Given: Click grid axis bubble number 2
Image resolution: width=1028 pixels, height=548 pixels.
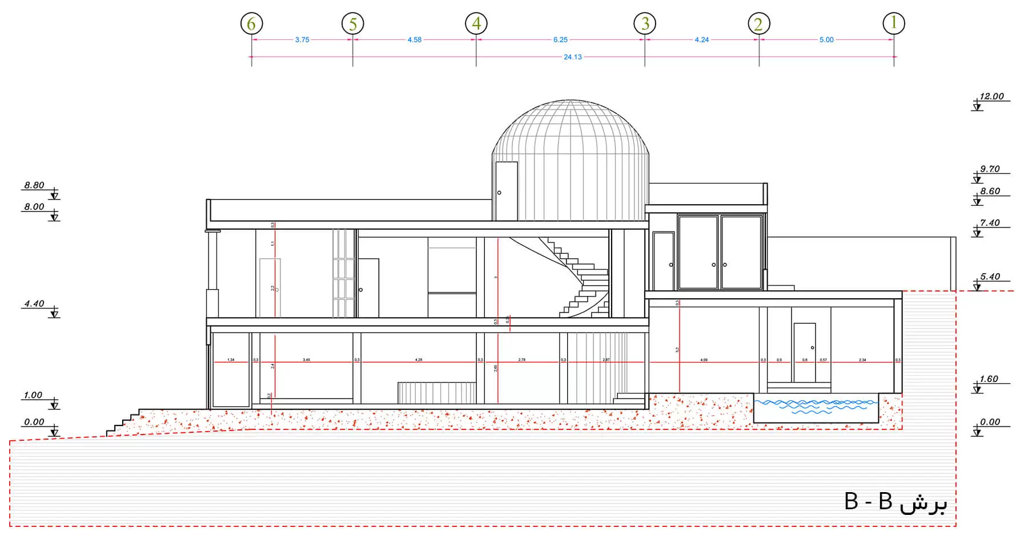Looking at the screenshot, I should [x=758, y=24].
